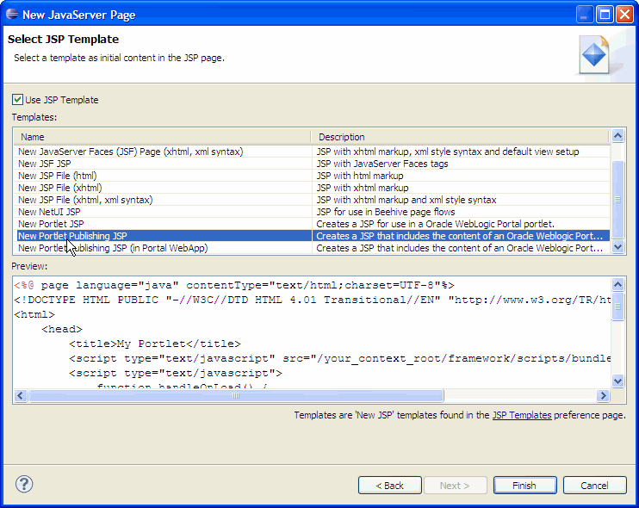The image size is (639, 508).
Task: Click description 'JSP with xhtml markup and xml style syntax'
Action: coord(406,200)
